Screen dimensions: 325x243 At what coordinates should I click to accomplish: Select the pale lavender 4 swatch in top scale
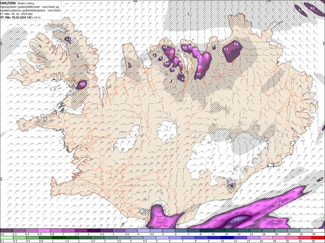[143, 231]
